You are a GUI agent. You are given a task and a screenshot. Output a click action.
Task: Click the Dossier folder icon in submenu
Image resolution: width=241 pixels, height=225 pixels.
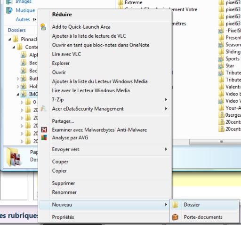point(175,205)
